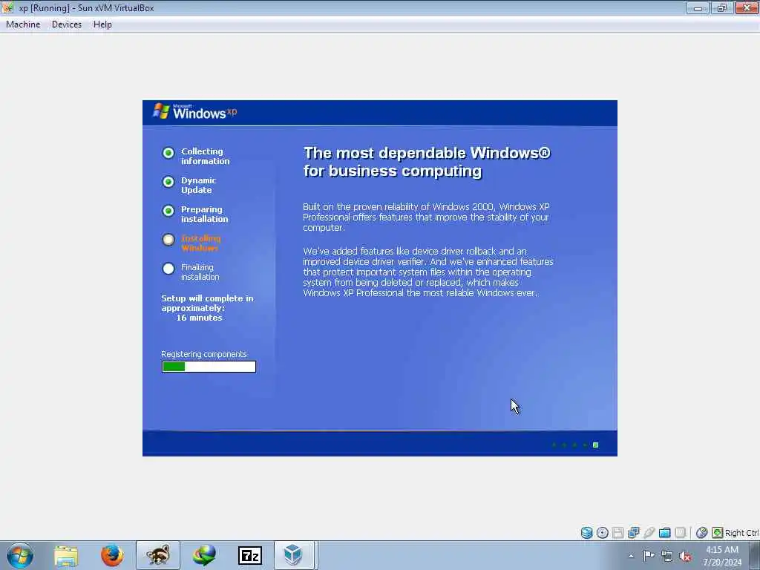The height and width of the screenshot is (570, 760).
Task: Open the Windows Start orb
Action: pyautogui.click(x=20, y=555)
